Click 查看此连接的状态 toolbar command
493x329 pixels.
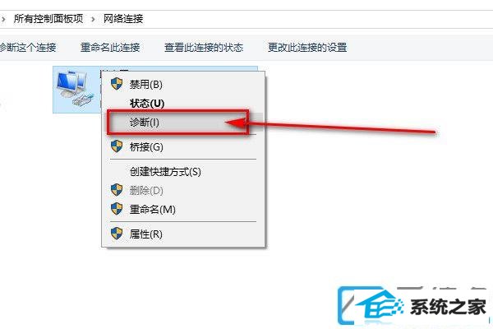point(204,47)
